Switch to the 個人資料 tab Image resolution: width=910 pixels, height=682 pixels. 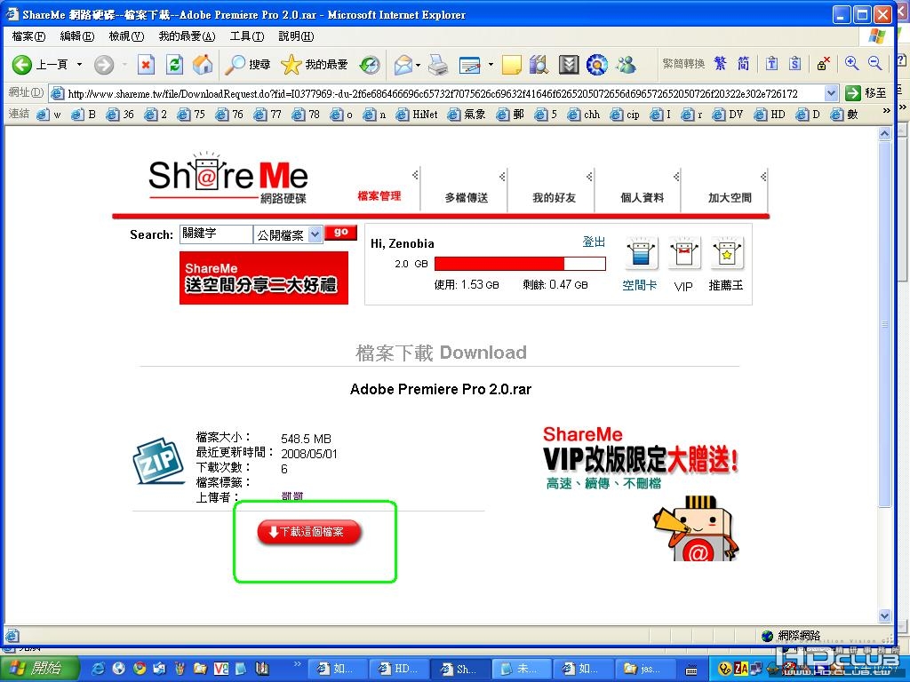[642, 198]
